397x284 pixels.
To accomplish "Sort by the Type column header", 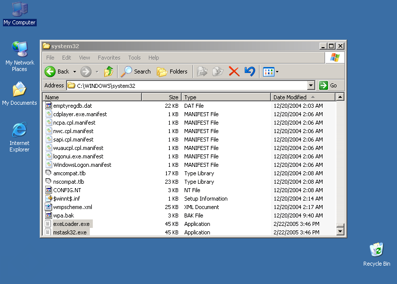I will point(226,97).
